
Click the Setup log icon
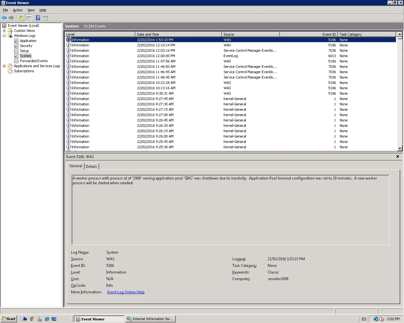[16, 51]
